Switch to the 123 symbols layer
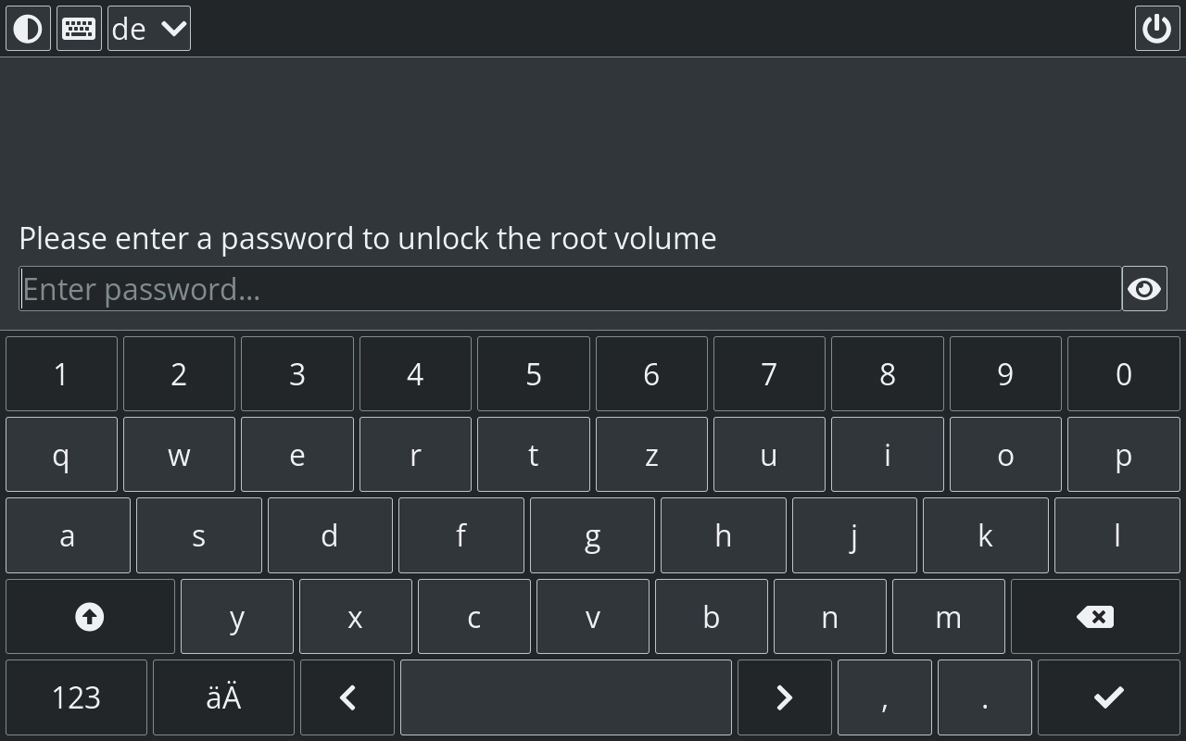This screenshot has height=741, width=1186. (76, 697)
